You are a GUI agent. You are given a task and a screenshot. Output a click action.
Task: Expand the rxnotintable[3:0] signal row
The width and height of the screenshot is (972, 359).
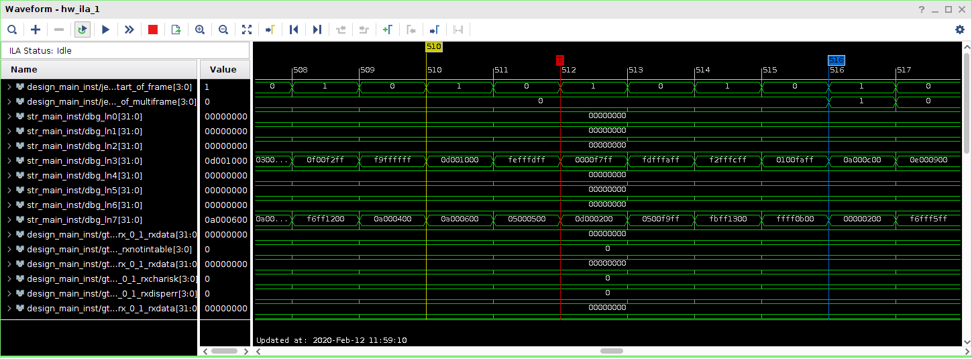9,250
